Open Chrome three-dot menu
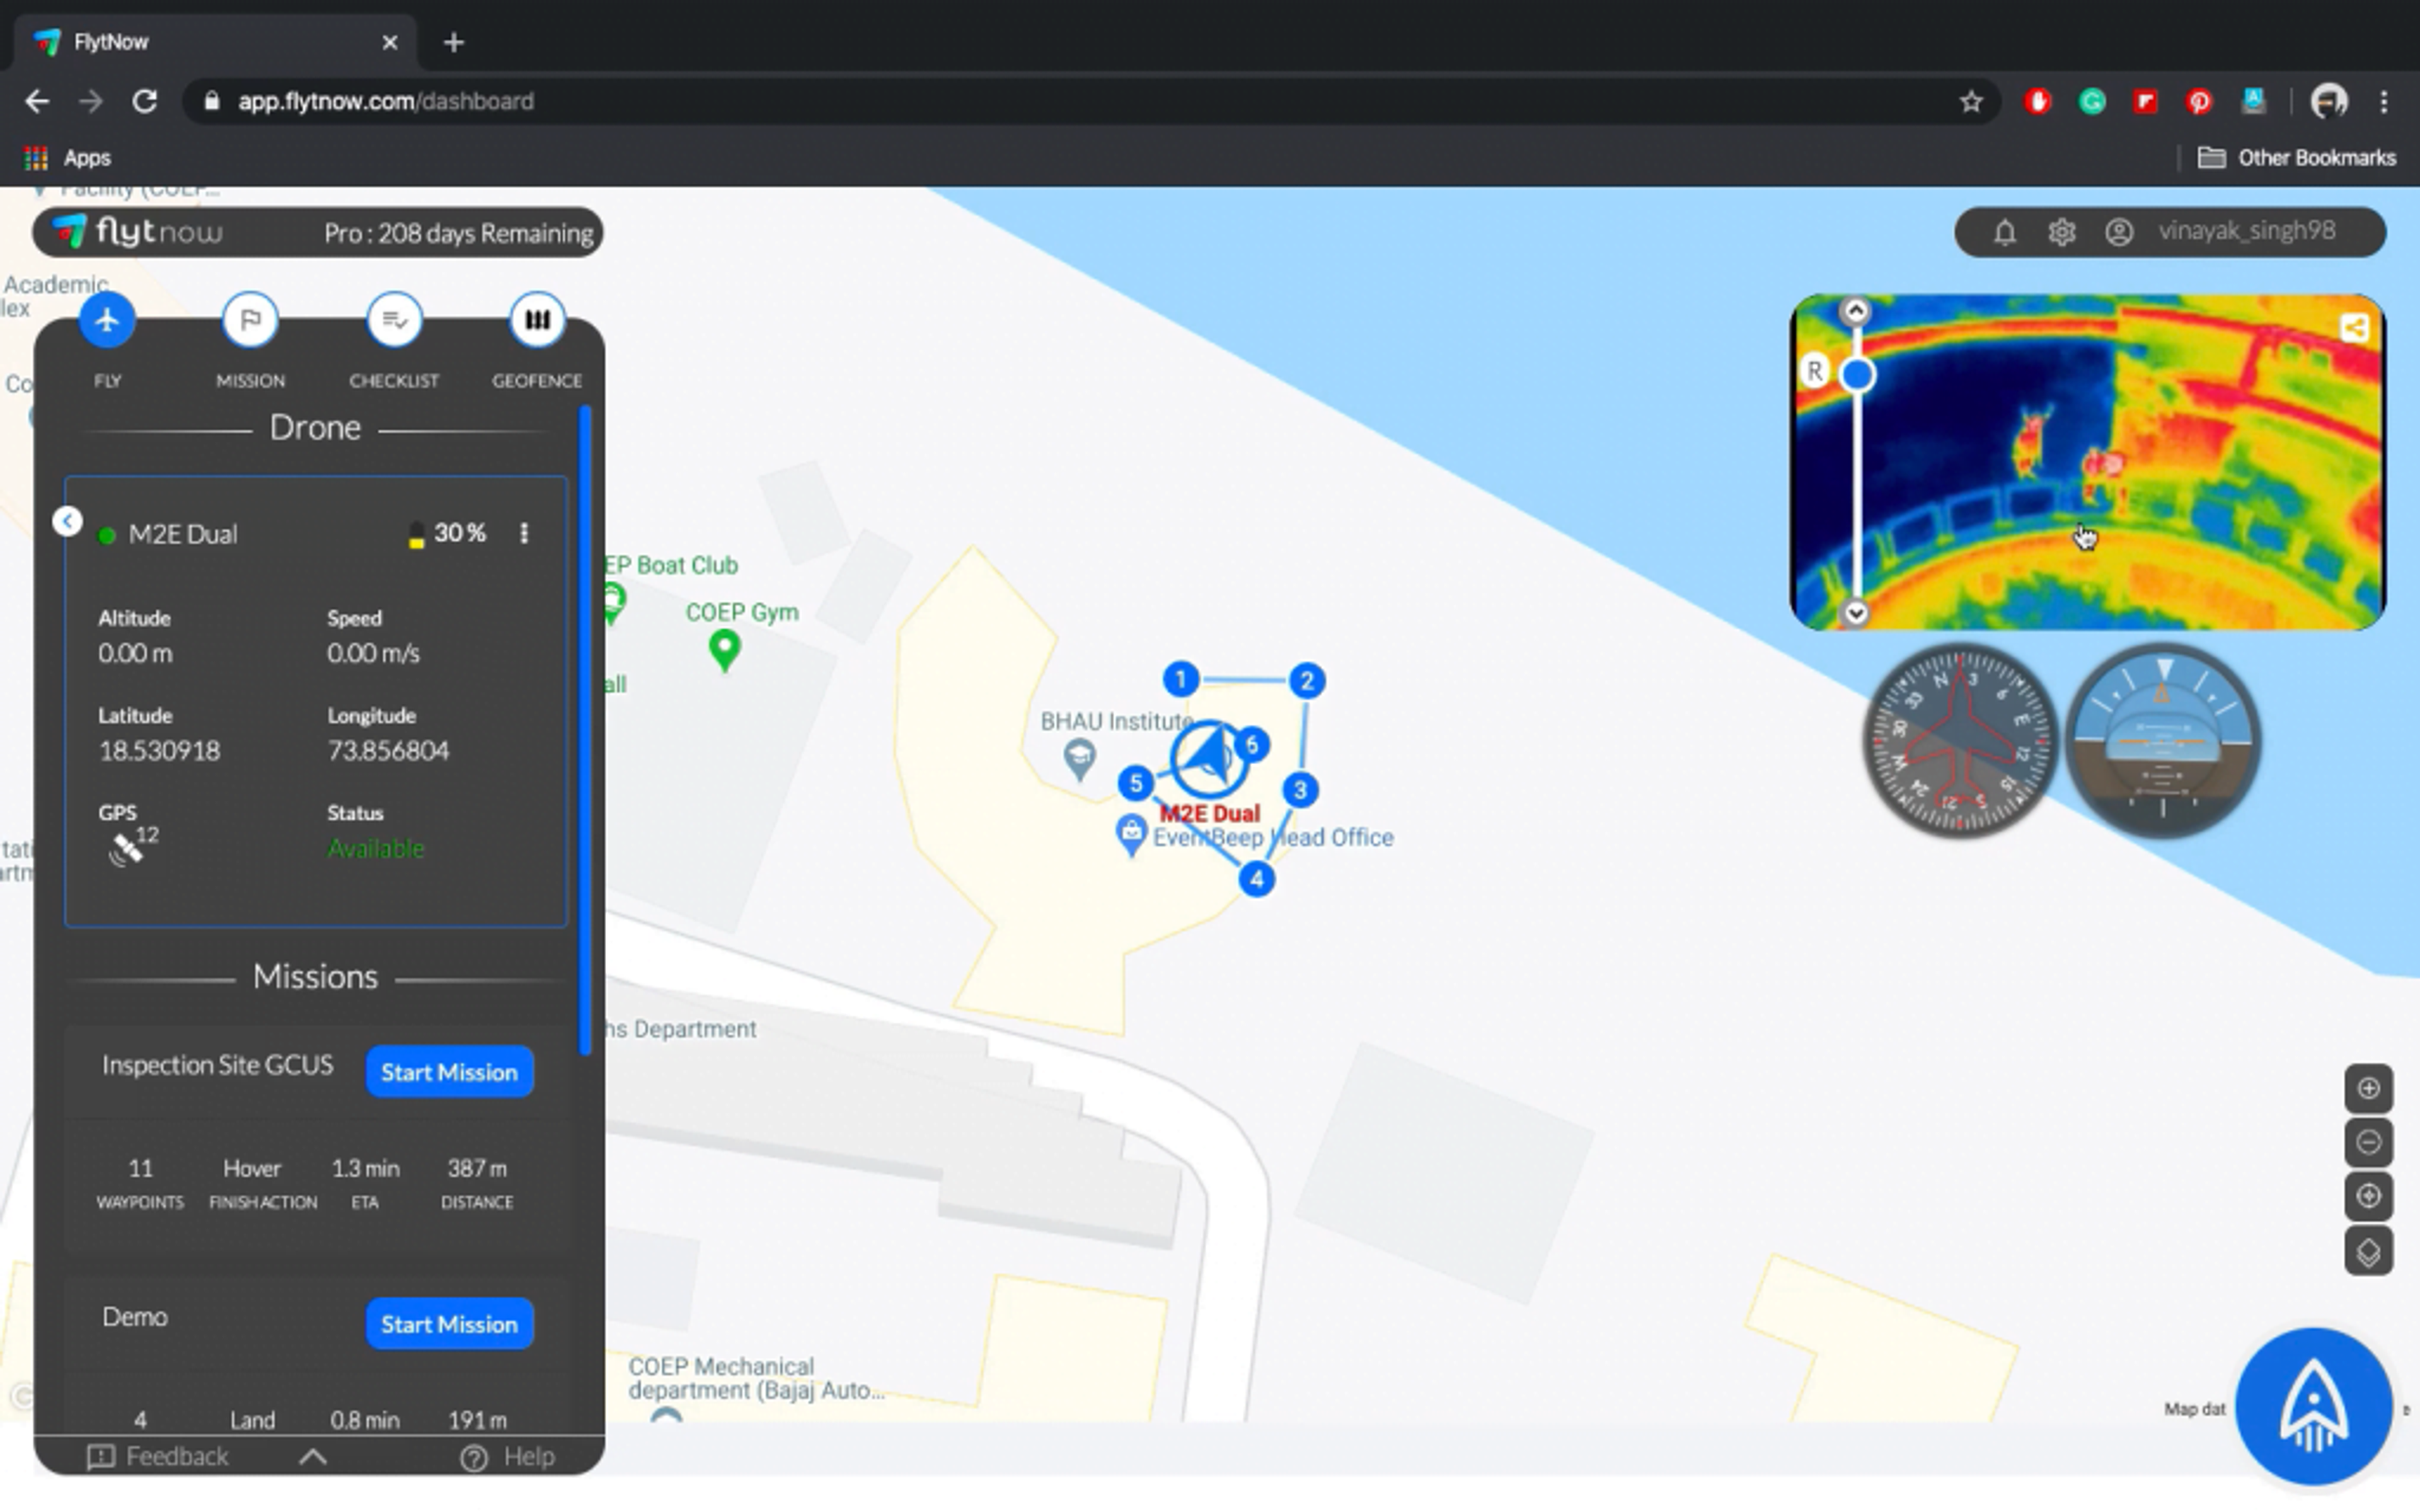Viewport: 2420px width, 1512px height. (x=2384, y=101)
